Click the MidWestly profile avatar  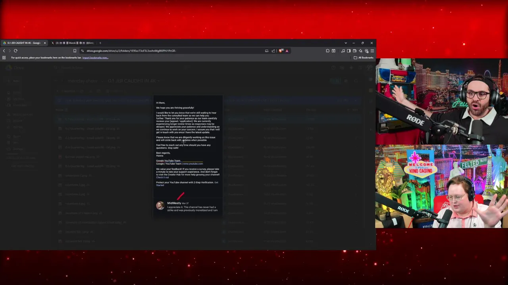[x=160, y=205]
